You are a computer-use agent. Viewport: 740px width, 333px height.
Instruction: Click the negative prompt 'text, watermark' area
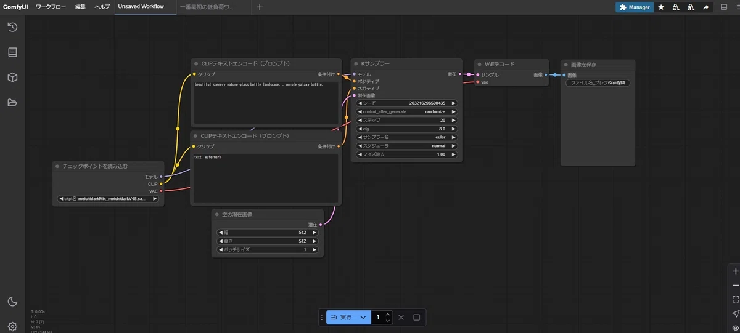point(266,178)
